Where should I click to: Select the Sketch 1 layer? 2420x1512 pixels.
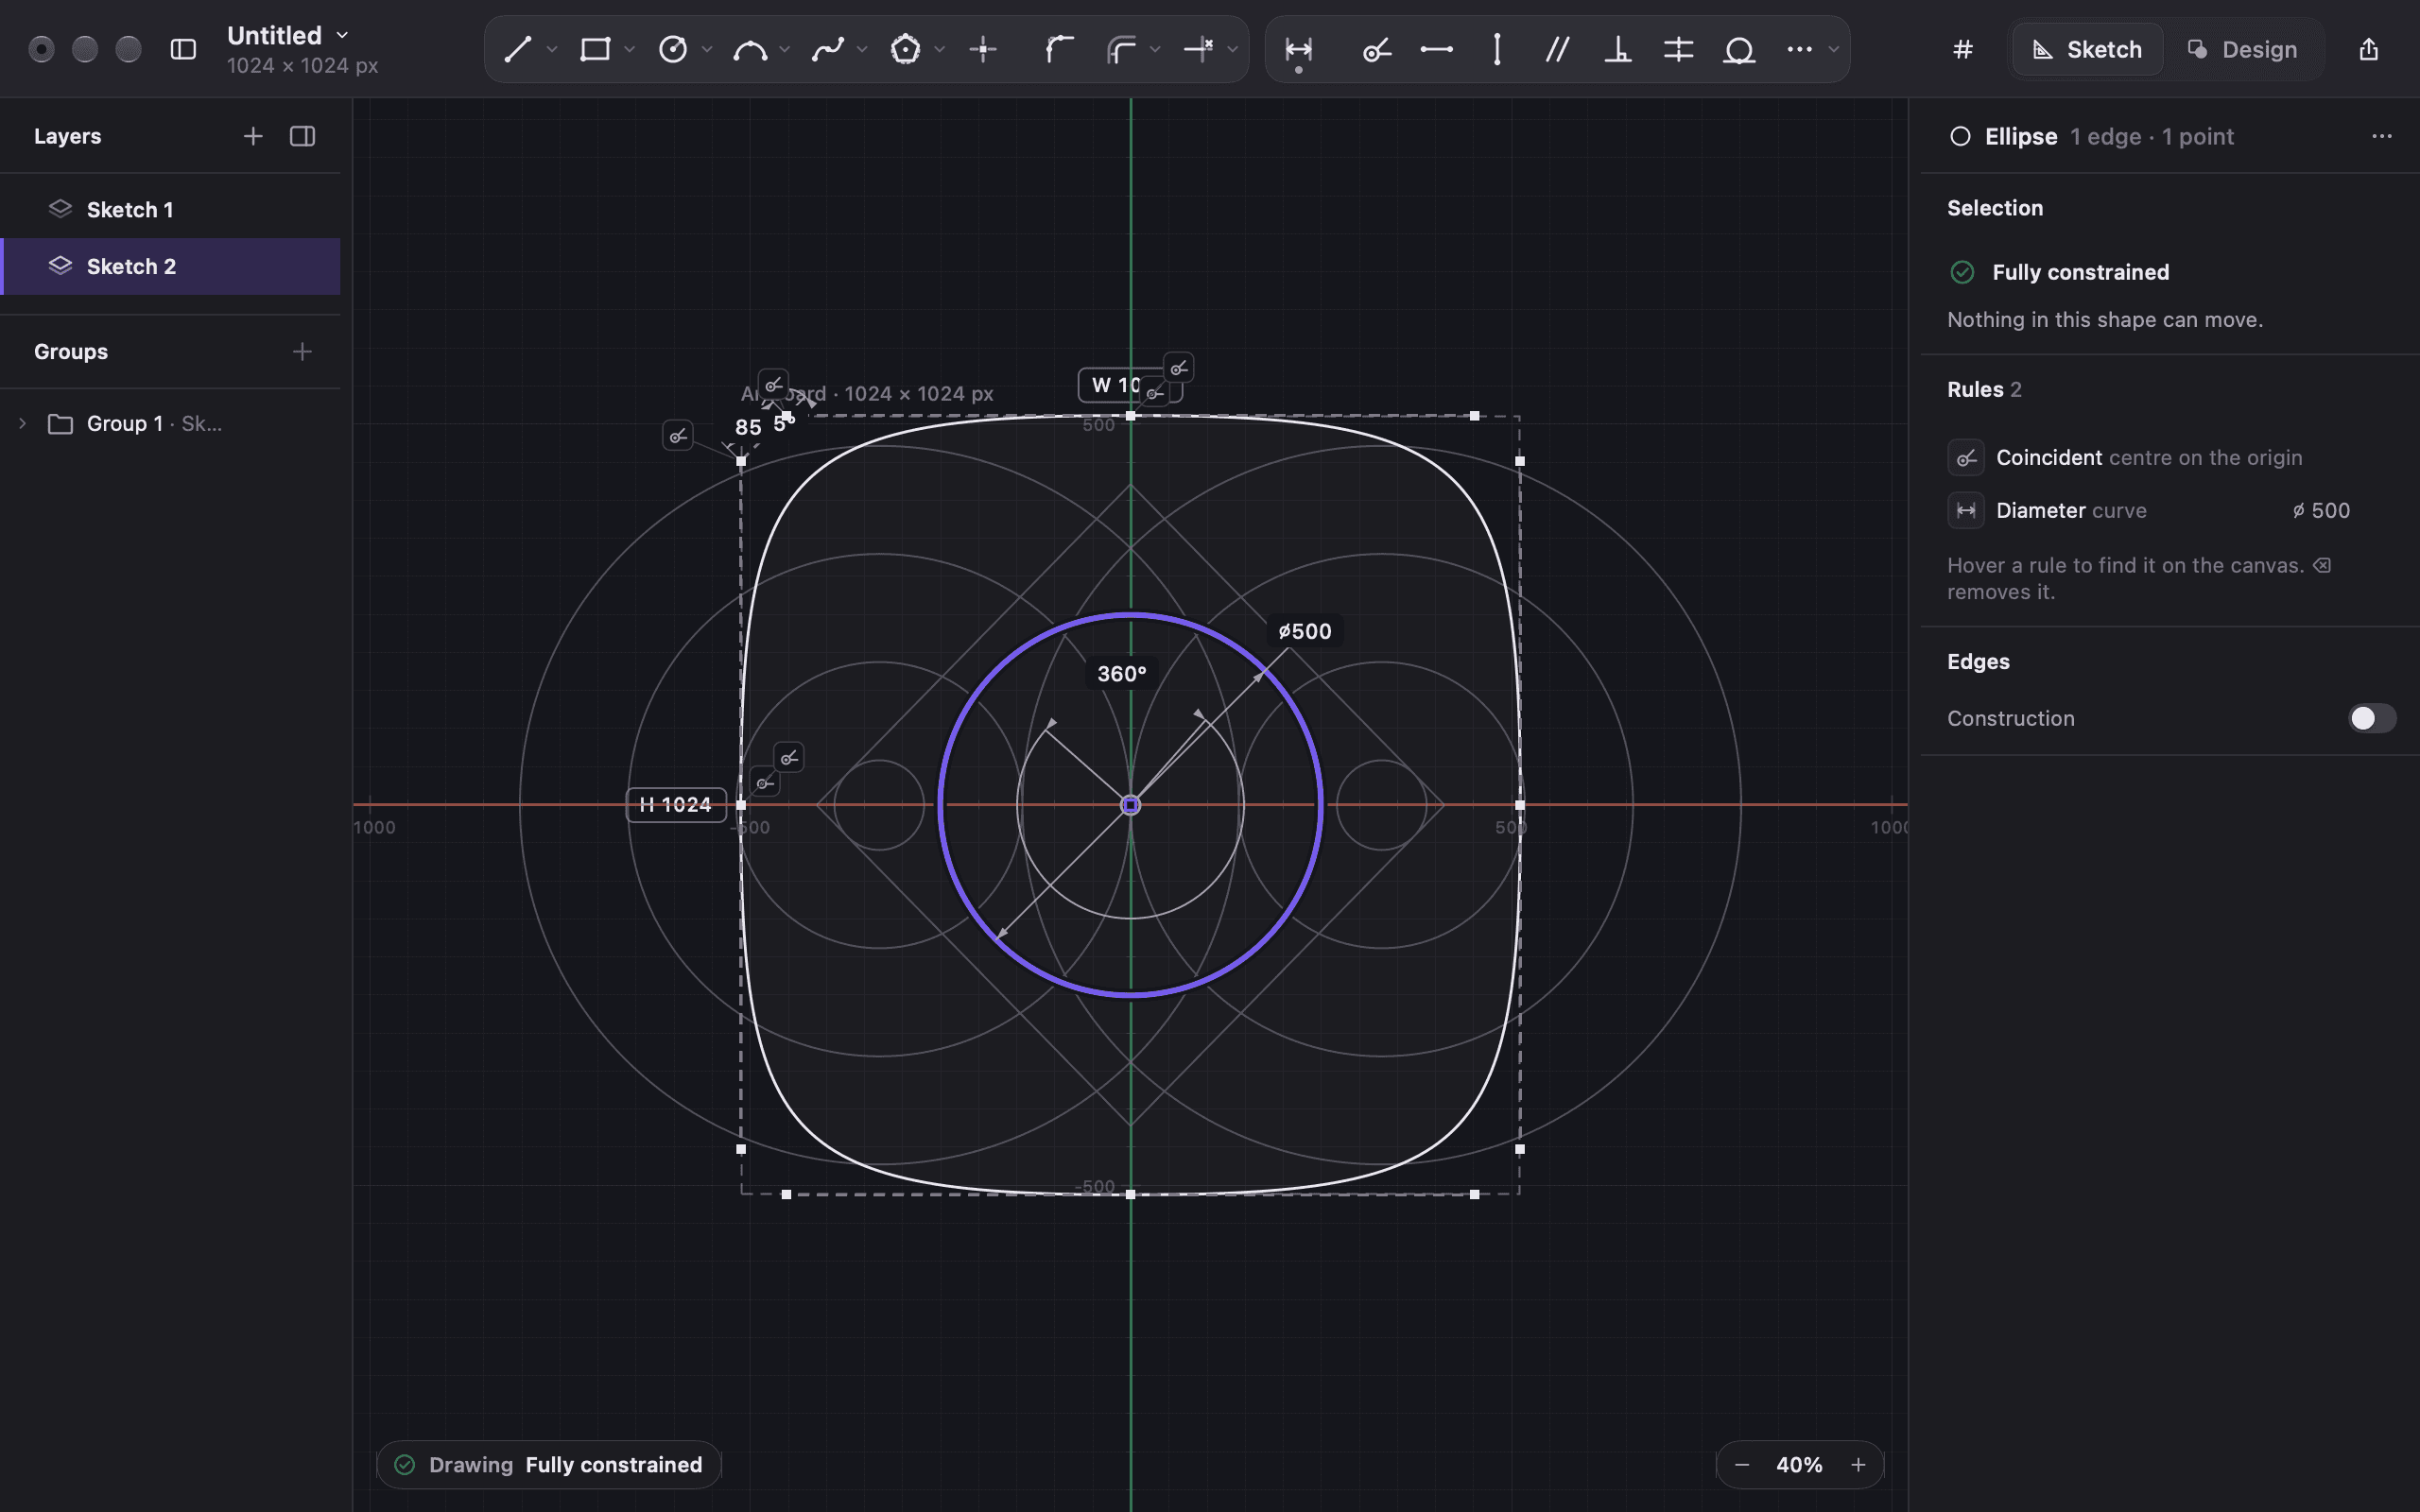[170, 209]
